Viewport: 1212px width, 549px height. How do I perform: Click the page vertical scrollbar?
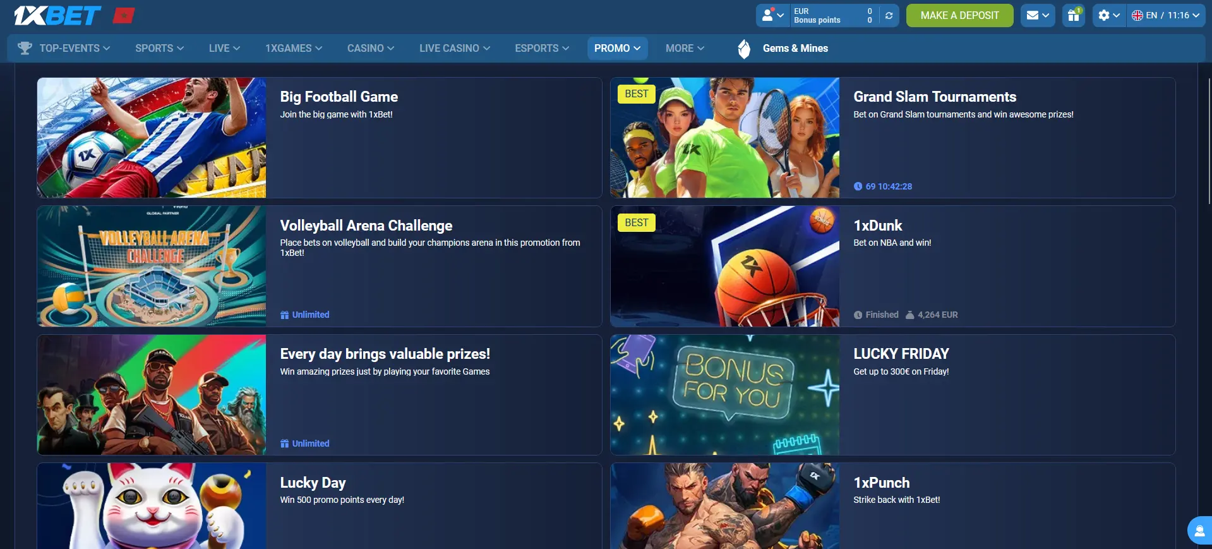point(1209,142)
